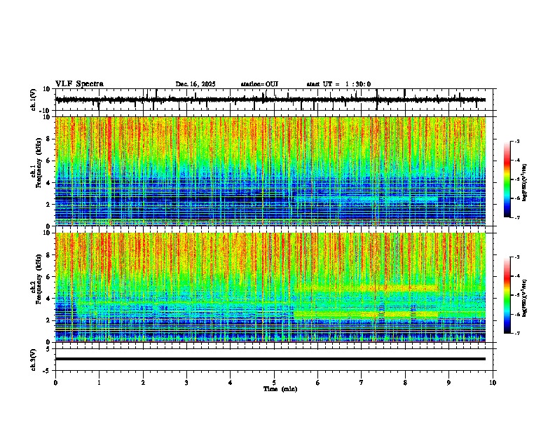This screenshot has width=555, height=429.
Task: Click the ch.1 spectrogram color bar
Action: click(507, 179)
